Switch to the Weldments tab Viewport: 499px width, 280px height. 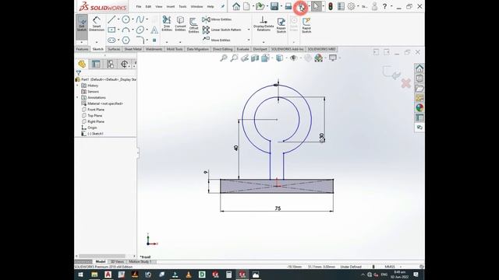(x=154, y=49)
